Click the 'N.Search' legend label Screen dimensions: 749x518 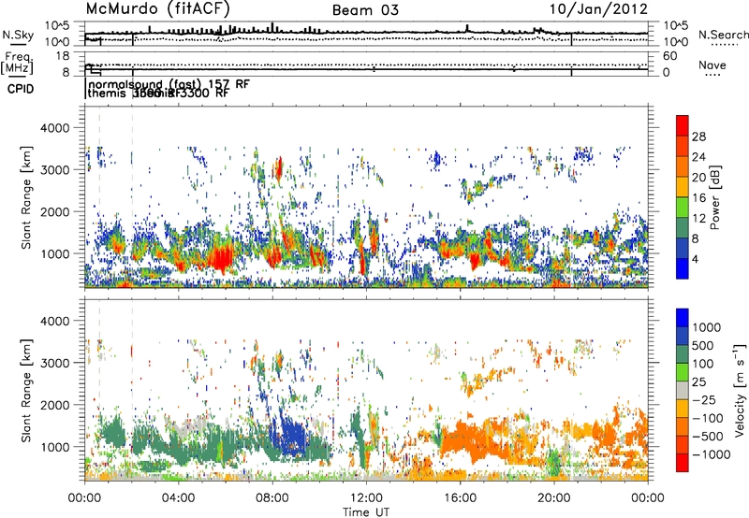click(x=723, y=35)
